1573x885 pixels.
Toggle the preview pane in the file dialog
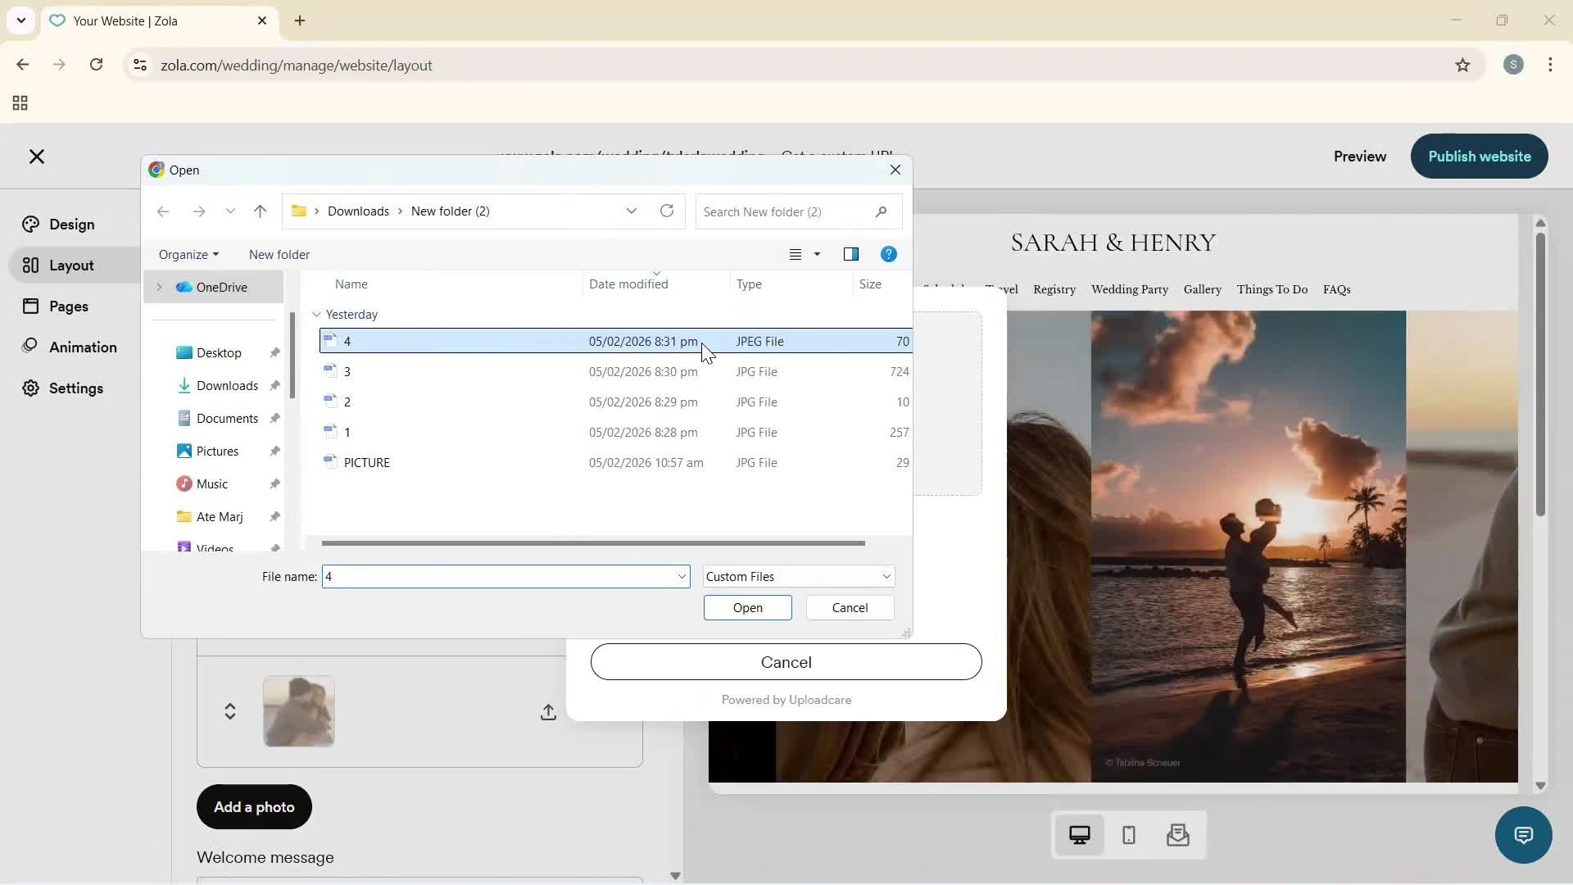coord(851,254)
